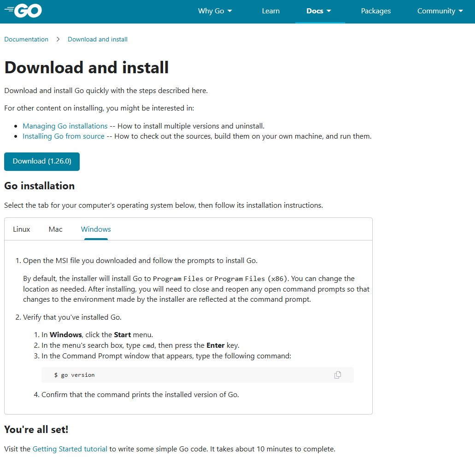Open the Docs dropdown menu
The image size is (475, 468).
(319, 11)
